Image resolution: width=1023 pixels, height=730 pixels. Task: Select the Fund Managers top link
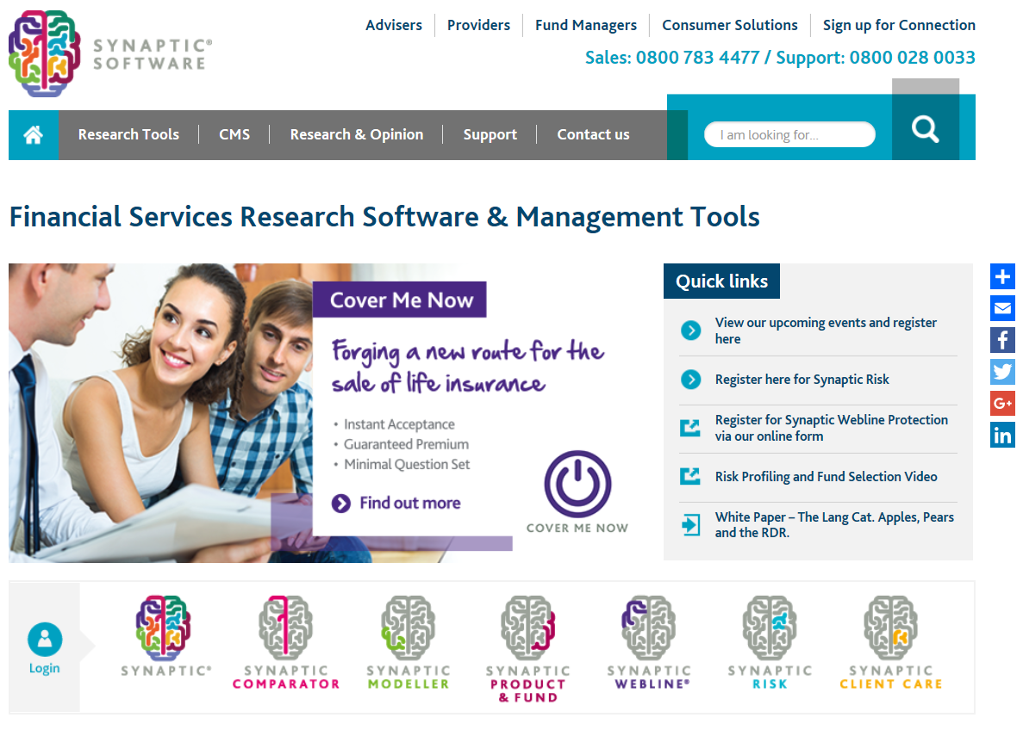point(586,26)
